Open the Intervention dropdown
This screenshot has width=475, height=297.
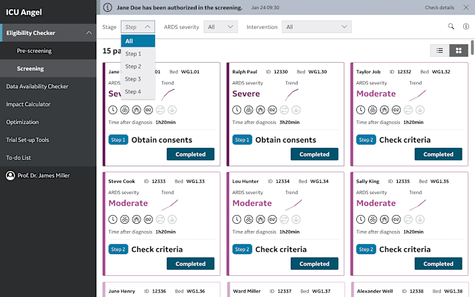tap(317, 26)
